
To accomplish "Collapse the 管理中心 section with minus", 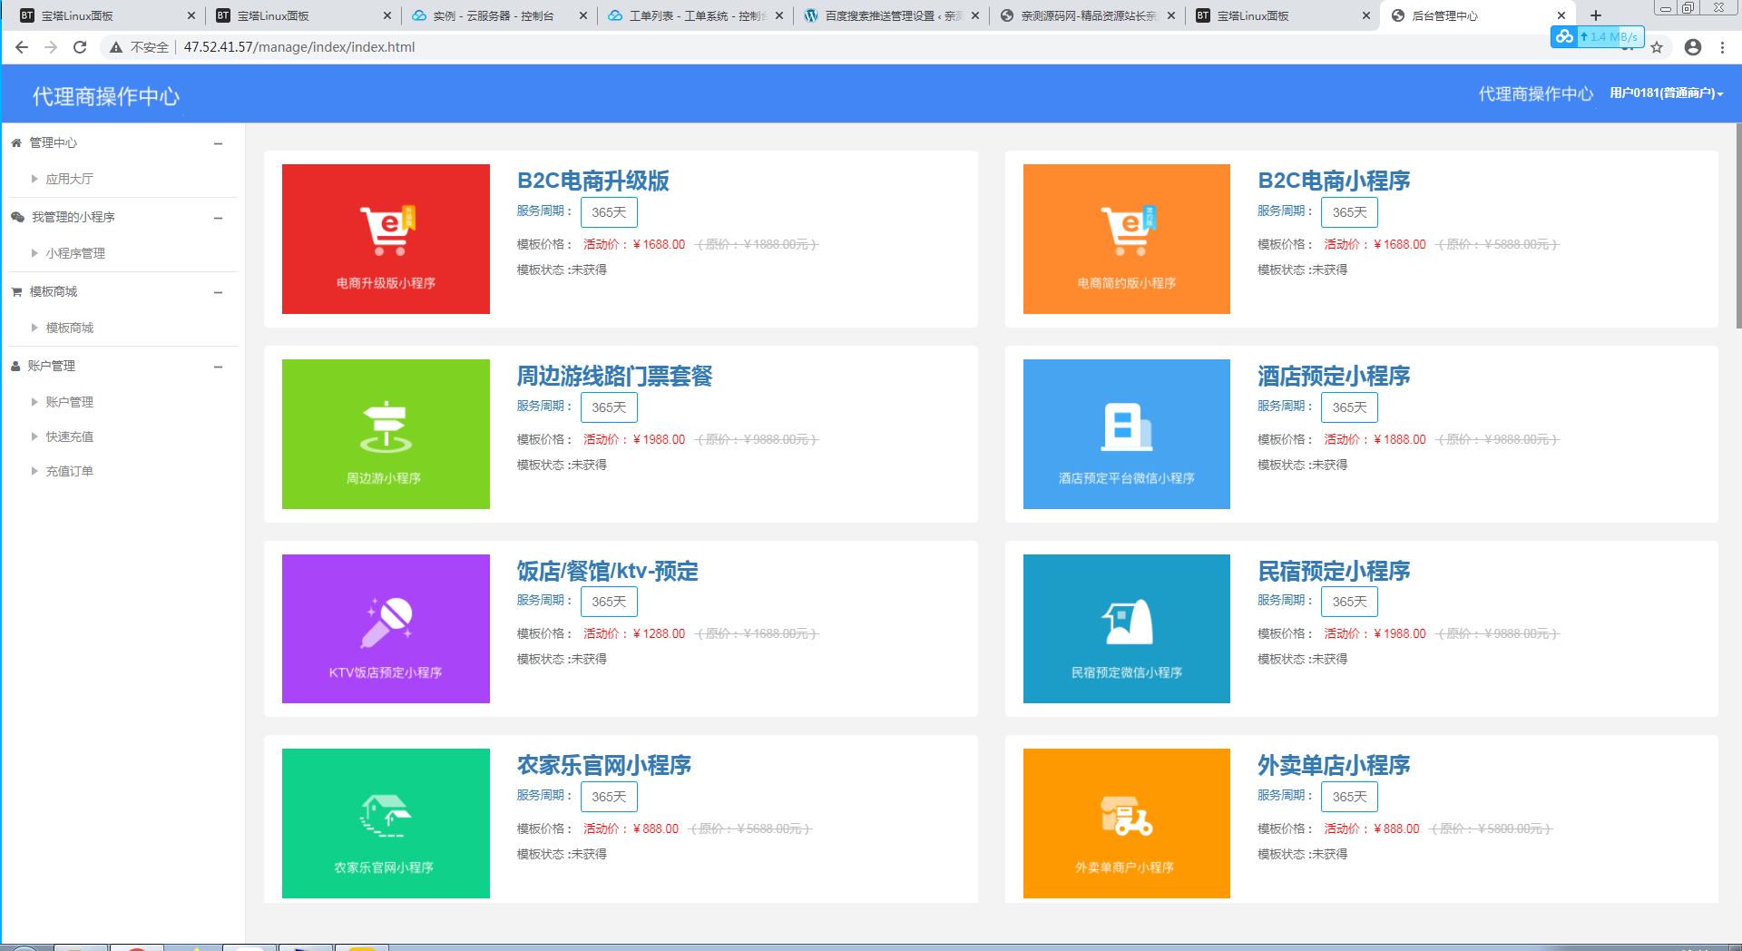I will tap(219, 143).
